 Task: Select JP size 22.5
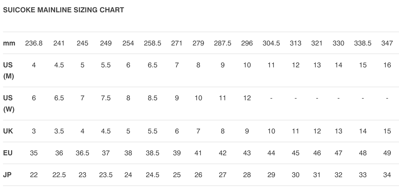[59, 175]
